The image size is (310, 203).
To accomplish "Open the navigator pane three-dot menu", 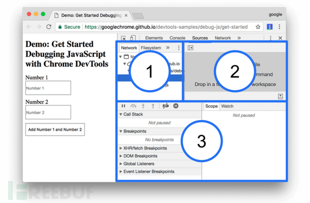I will 179,48.
